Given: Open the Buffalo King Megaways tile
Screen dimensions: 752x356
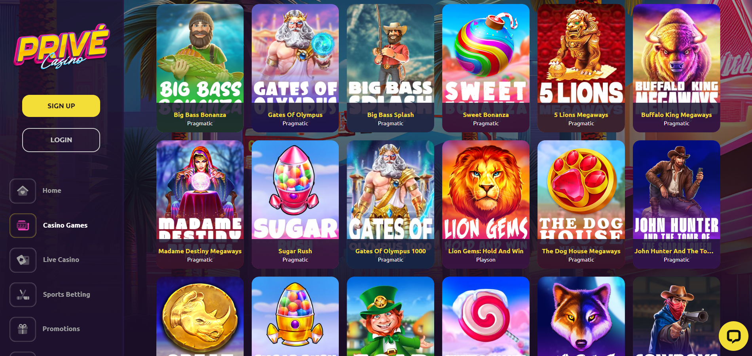Looking at the screenshot, I should [x=676, y=68].
